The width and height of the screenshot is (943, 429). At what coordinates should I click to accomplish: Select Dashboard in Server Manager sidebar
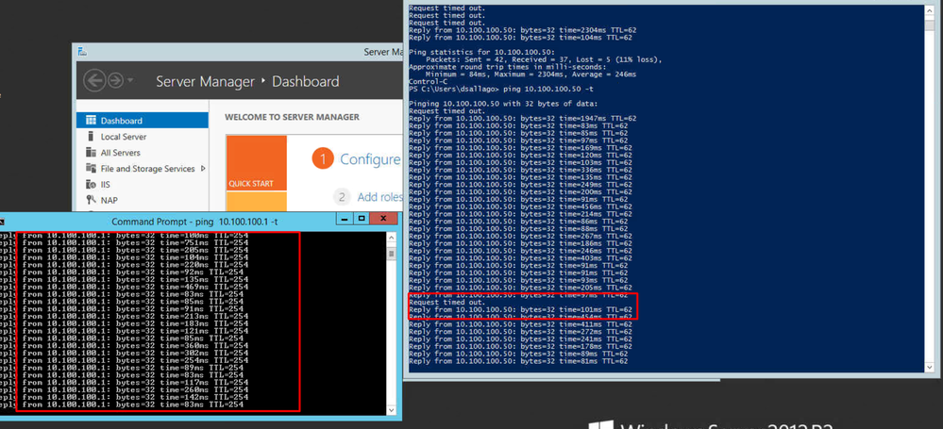coord(143,121)
